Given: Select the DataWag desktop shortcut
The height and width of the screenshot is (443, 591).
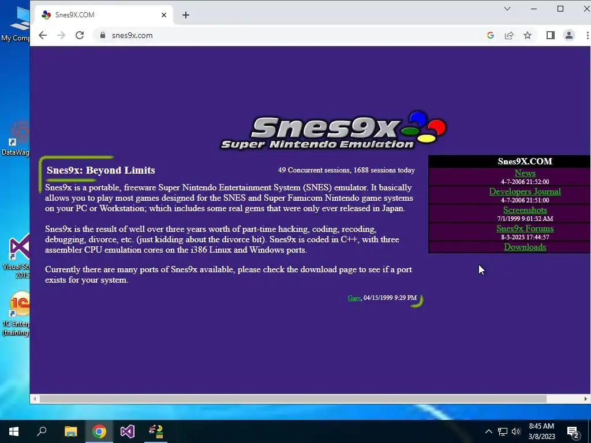Looking at the screenshot, I should tap(17, 138).
